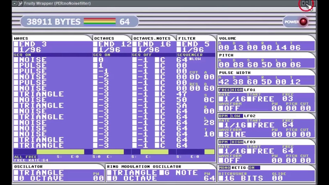Viewport: 329px width, 185px height.
Task: Open the OCTAVES.NOTES END 16 selector
Action: point(152,44)
